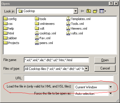120x103 pixels.
Task: Open the Auto selection force-open dropdown
Action: pyautogui.click(x=111, y=93)
